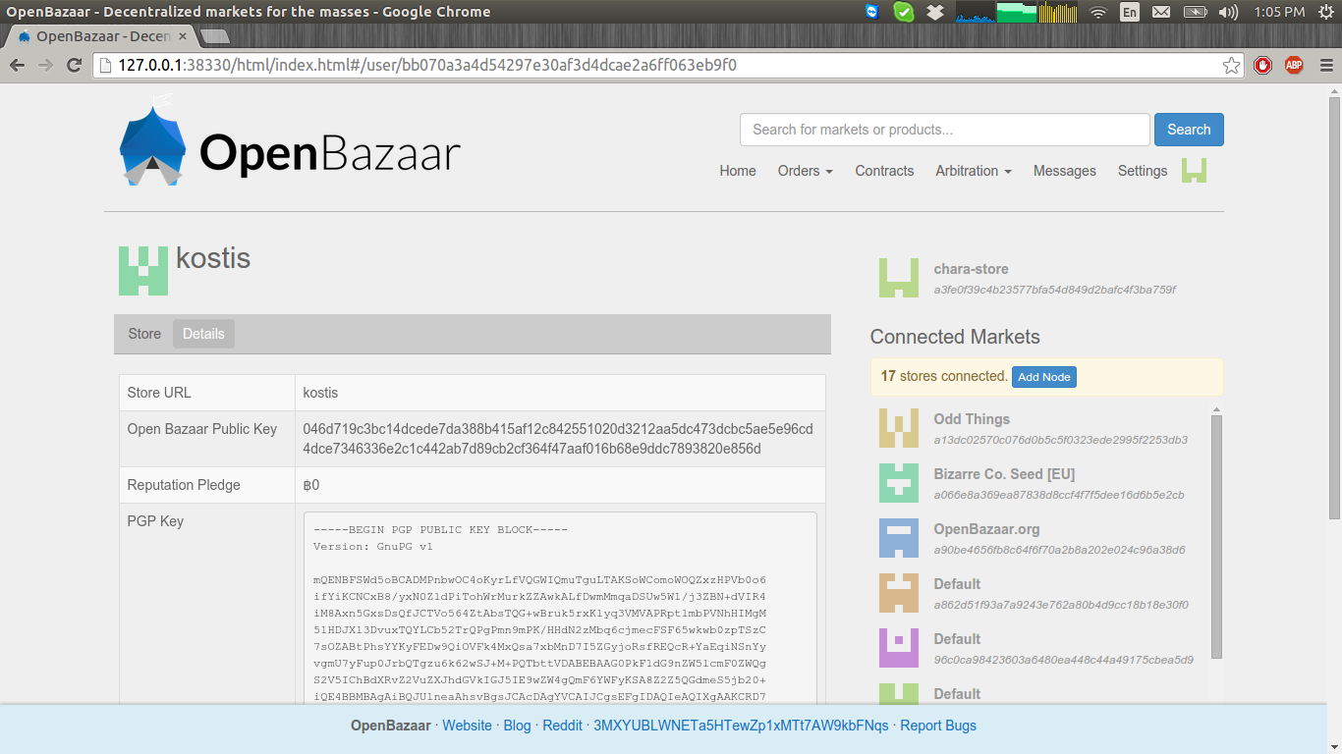The height and width of the screenshot is (754, 1342).
Task: Open the Website footer link
Action: coord(467,726)
